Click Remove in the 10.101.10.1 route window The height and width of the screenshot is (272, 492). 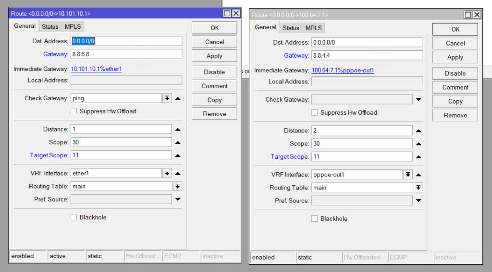(x=214, y=114)
